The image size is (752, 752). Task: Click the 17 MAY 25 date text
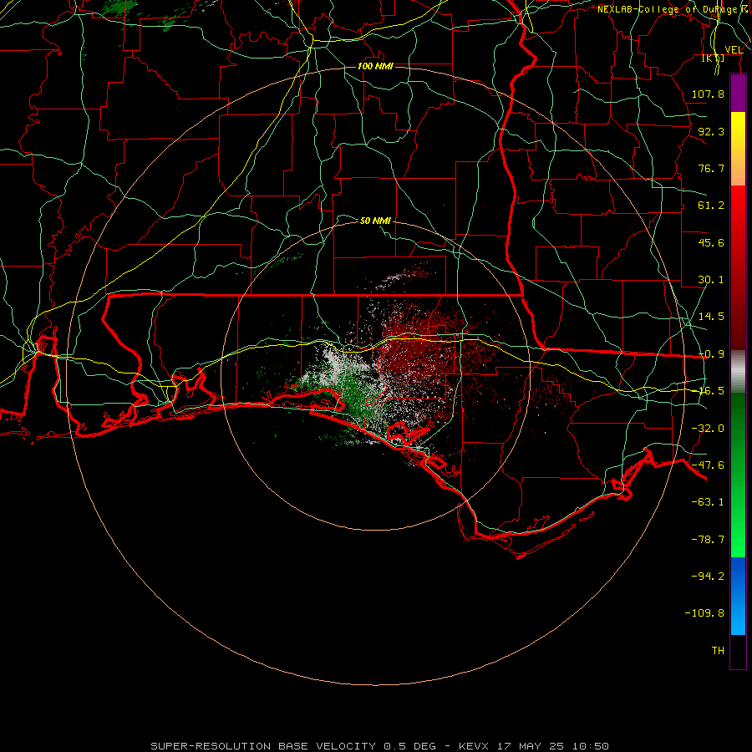point(531,746)
